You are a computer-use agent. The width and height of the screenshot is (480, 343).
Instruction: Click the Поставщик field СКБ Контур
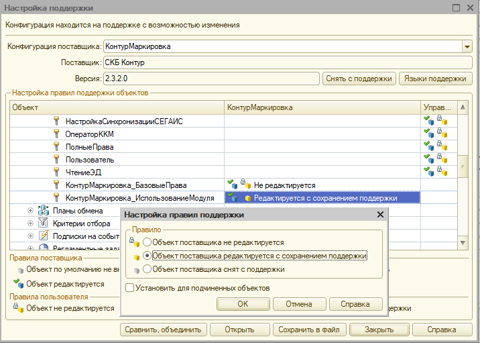point(288,62)
